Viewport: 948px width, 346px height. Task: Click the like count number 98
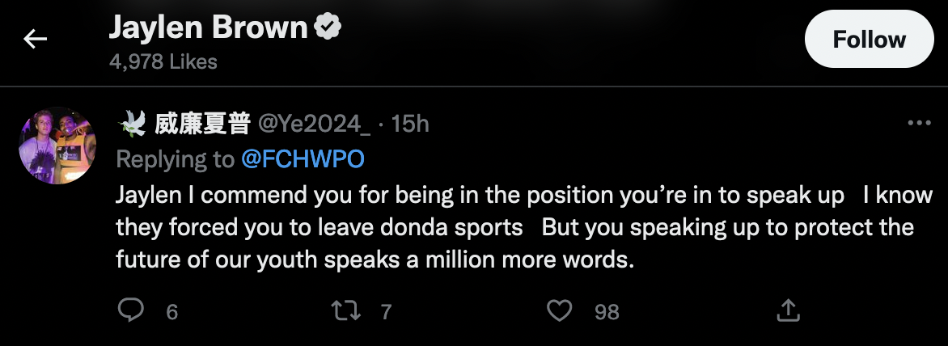click(607, 311)
